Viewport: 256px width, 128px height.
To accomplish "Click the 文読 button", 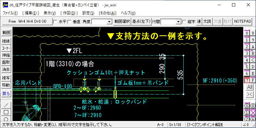I will [207, 21].
